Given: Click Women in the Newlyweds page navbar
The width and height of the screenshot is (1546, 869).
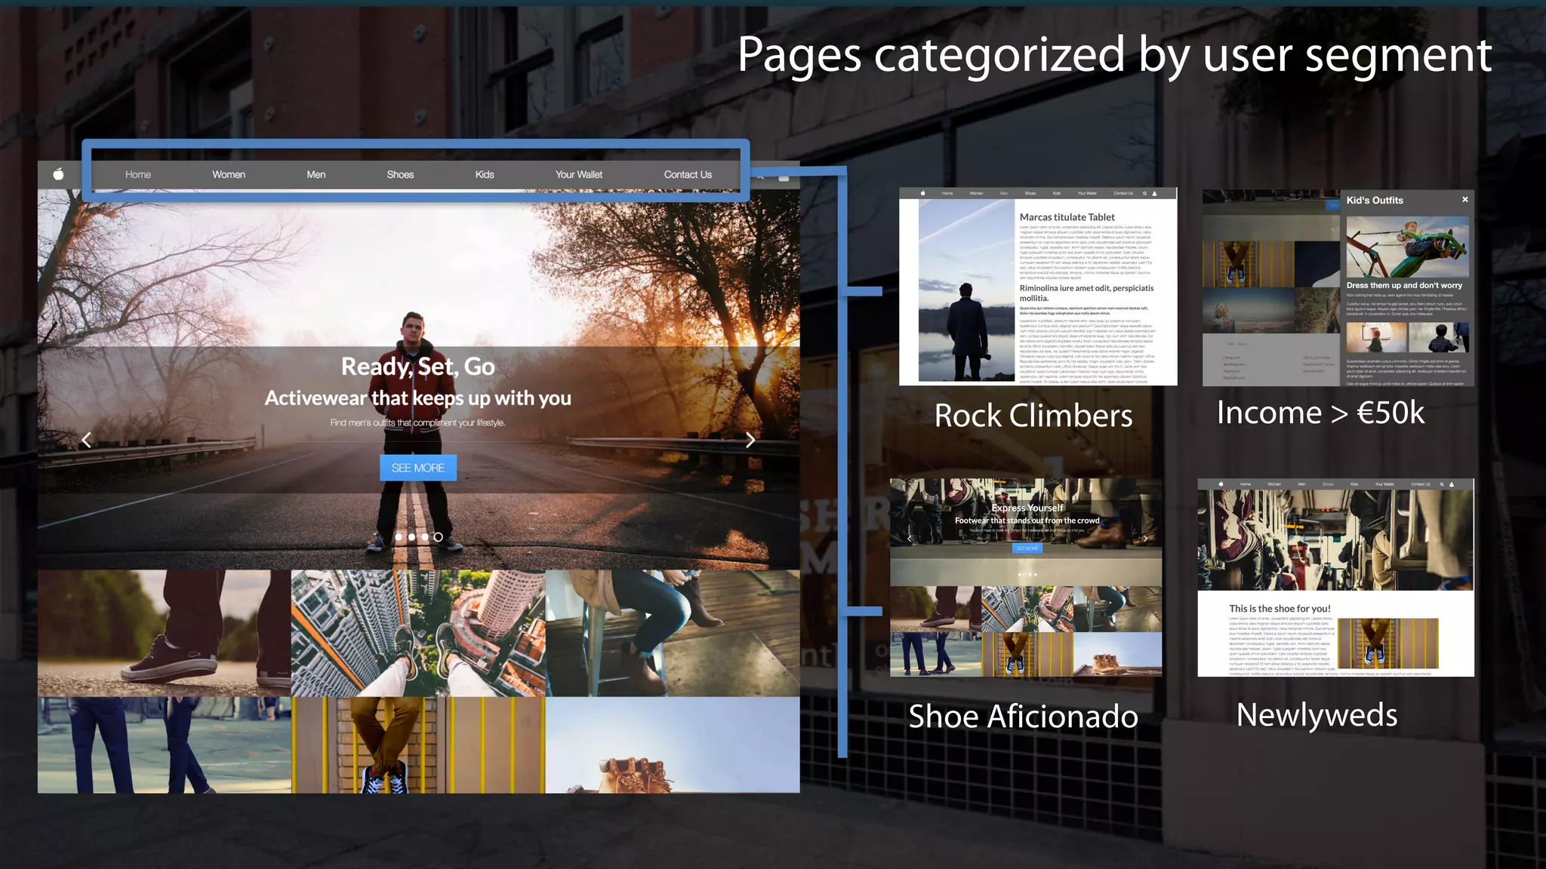Looking at the screenshot, I should tap(1274, 484).
